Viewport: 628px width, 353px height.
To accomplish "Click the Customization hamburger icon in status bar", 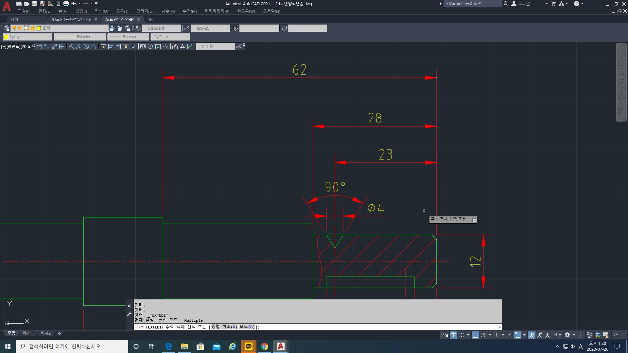I will (x=623, y=335).
